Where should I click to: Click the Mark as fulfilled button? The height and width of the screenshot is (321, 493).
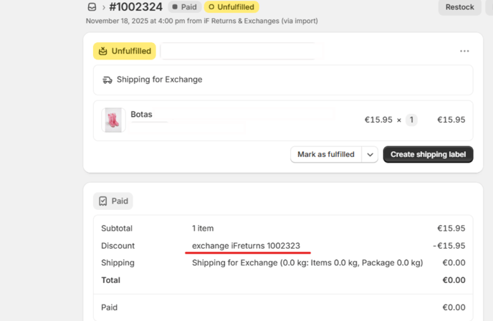pos(325,154)
